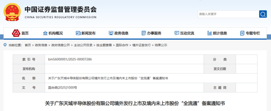Click the chat bubble icon beside 互动交流

point(177,33)
